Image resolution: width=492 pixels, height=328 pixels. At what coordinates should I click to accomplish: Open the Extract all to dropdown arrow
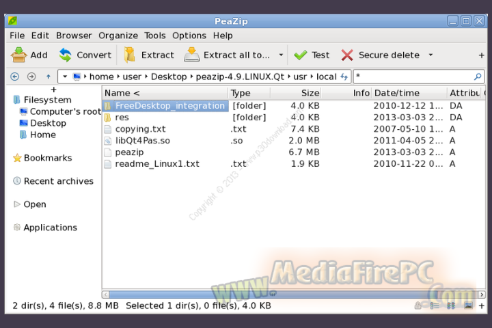point(281,55)
